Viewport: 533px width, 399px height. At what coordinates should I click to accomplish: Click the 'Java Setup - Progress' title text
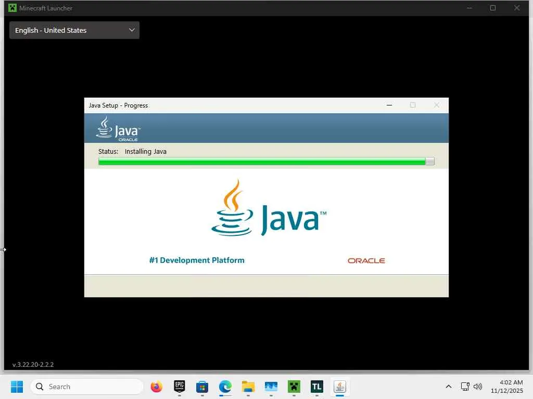coord(118,105)
